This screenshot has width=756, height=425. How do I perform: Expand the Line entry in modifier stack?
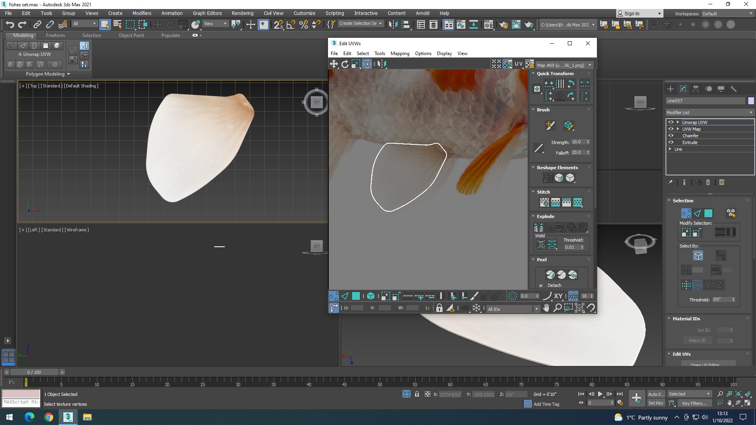(x=670, y=149)
